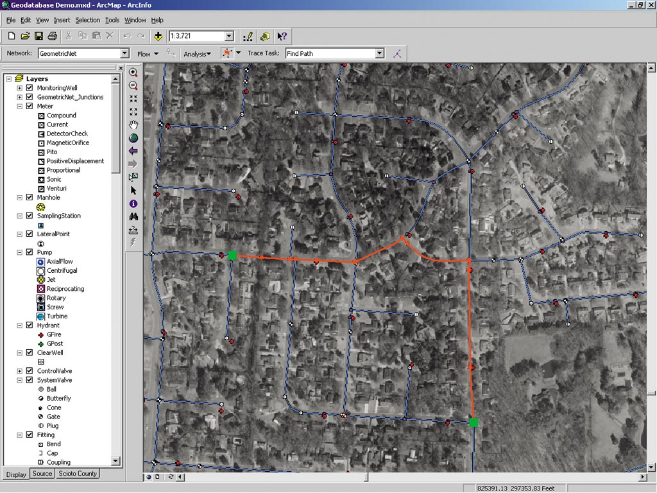The height and width of the screenshot is (493, 657).
Task: Select the Zoom In magnifier tool
Action: coord(133,72)
